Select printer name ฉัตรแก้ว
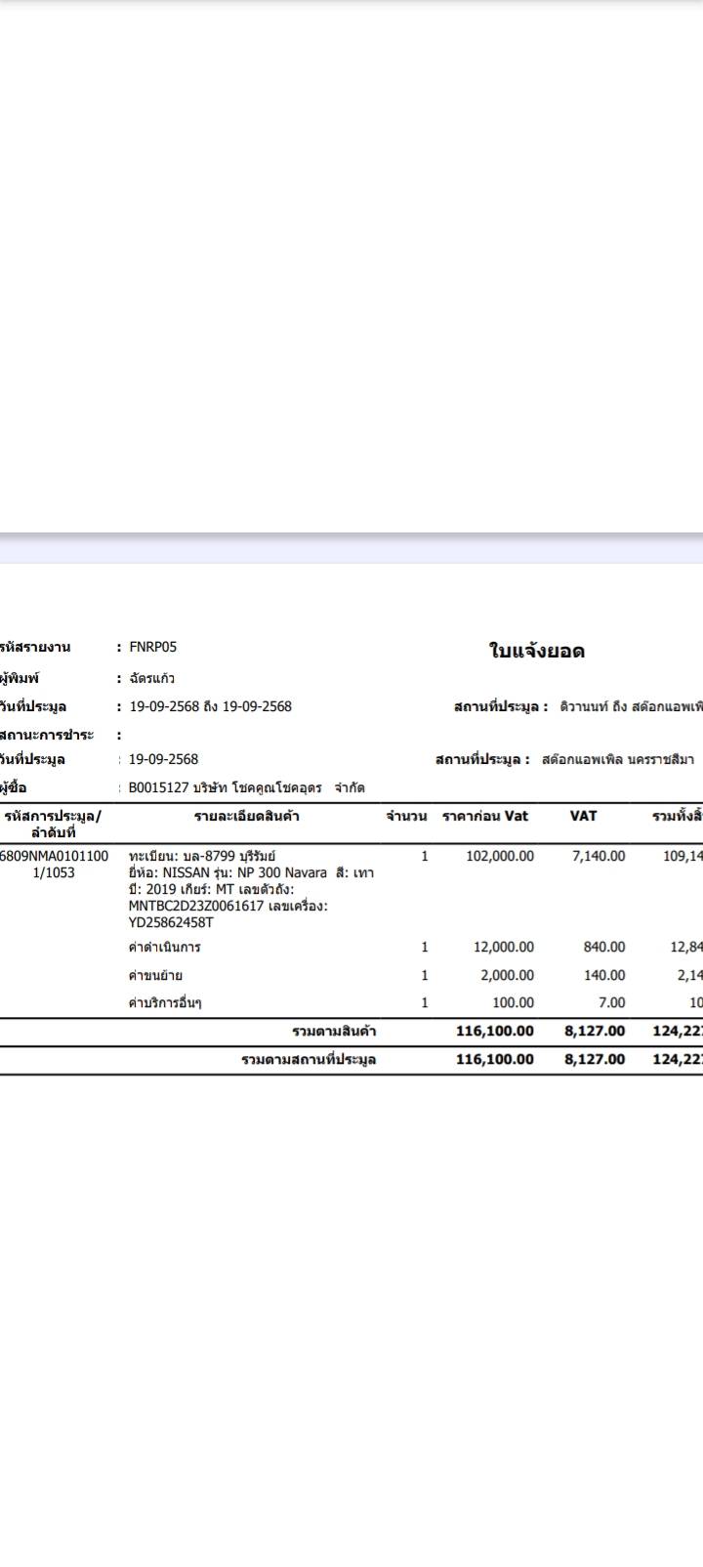 tap(151, 678)
